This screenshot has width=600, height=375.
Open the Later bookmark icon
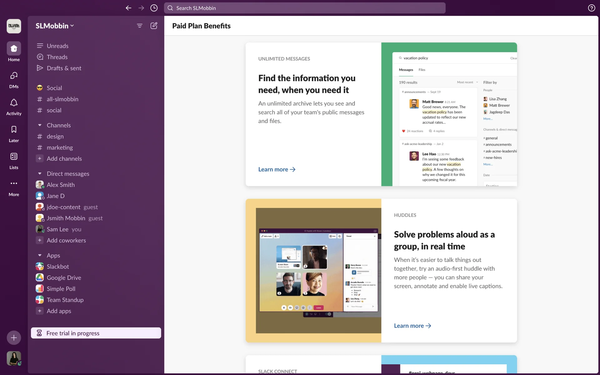(14, 130)
